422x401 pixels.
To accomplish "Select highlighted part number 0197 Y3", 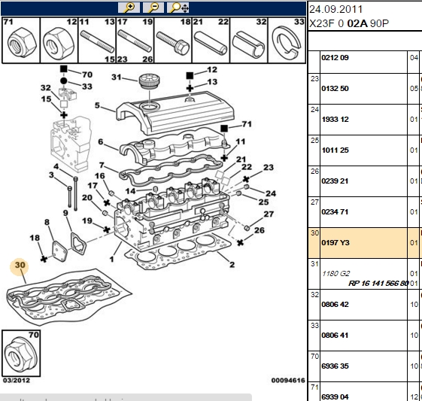I will coord(335,243).
